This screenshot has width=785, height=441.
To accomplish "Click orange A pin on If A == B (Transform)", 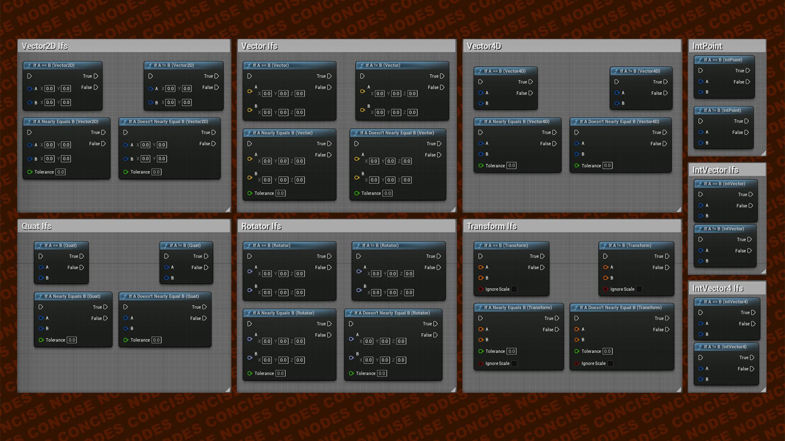I will pyautogui.click(x=481, y=267).
